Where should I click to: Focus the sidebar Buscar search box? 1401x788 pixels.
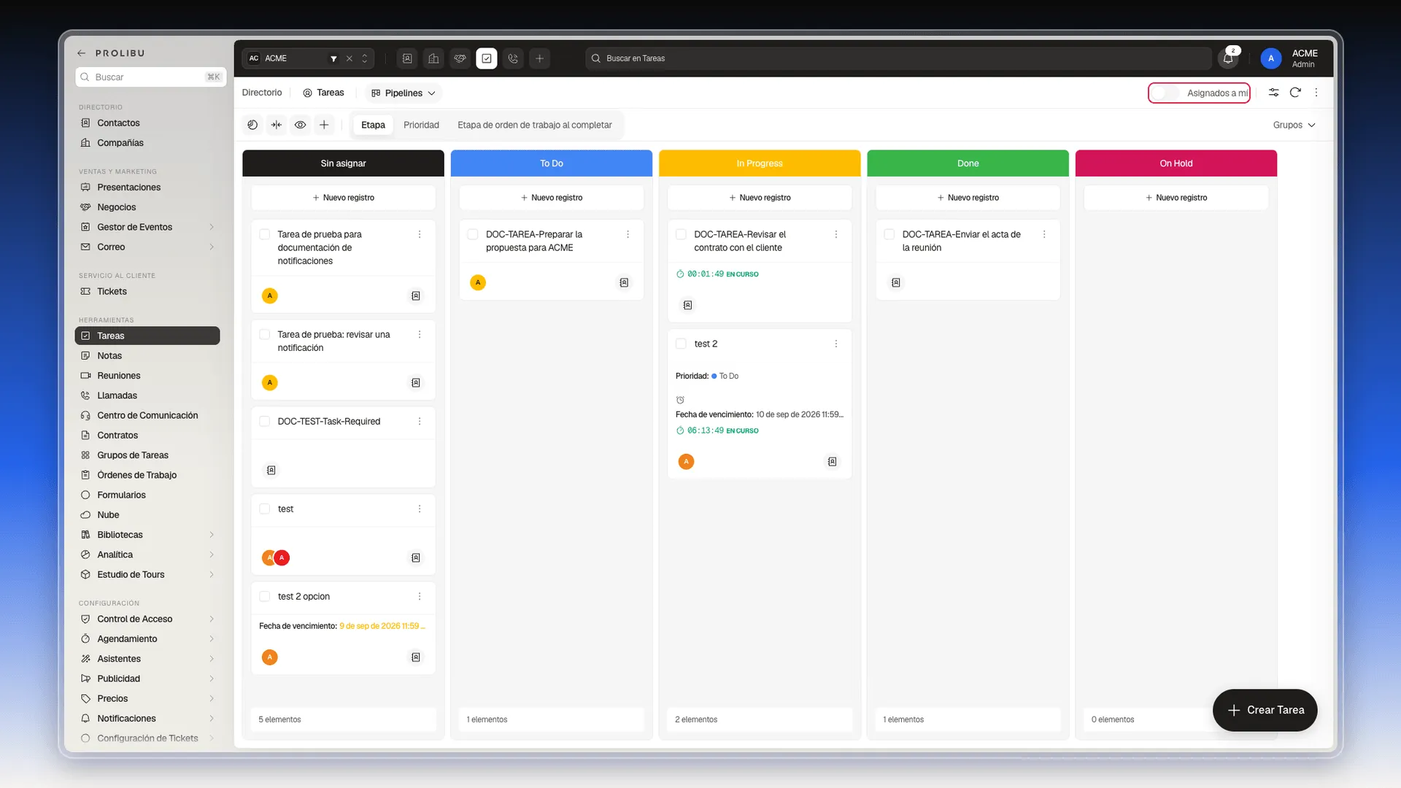150,77
